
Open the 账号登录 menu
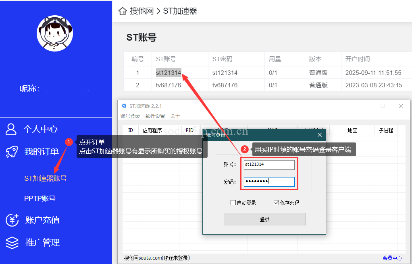(130, 116)
